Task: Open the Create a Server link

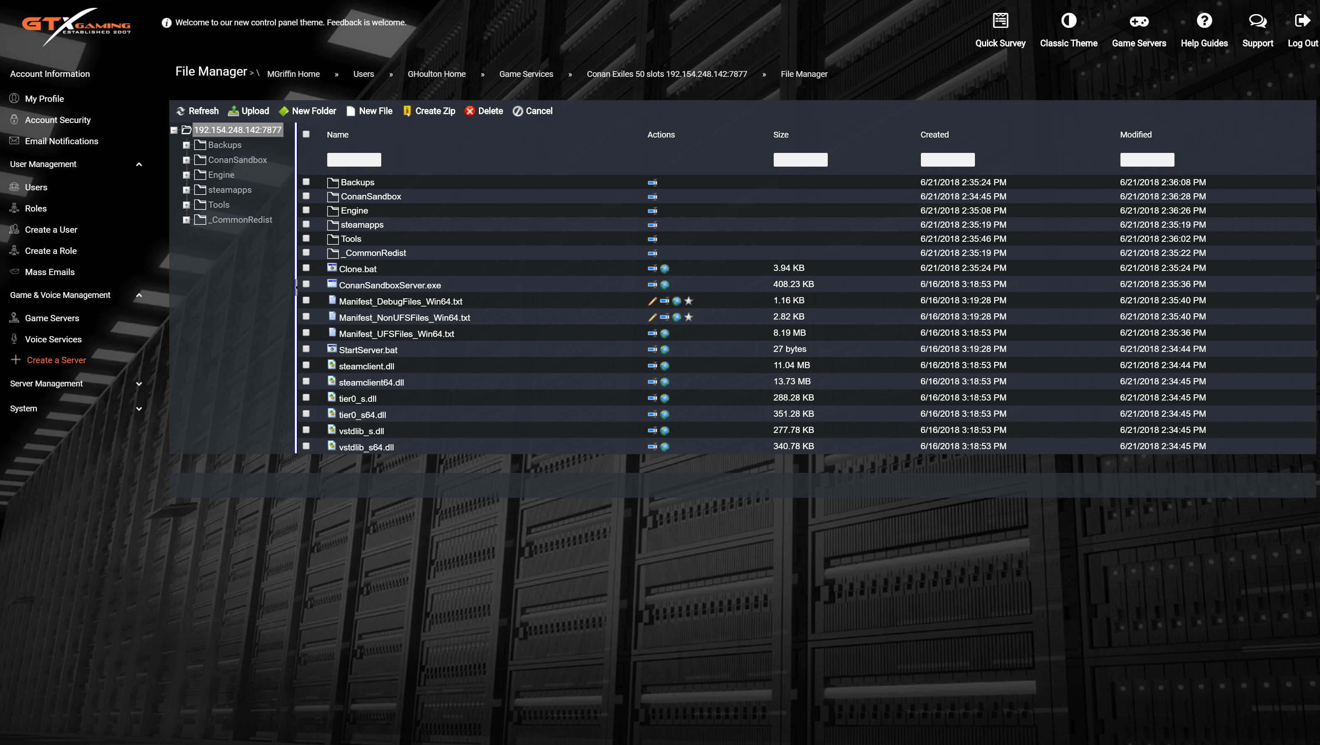Action: 56,360
